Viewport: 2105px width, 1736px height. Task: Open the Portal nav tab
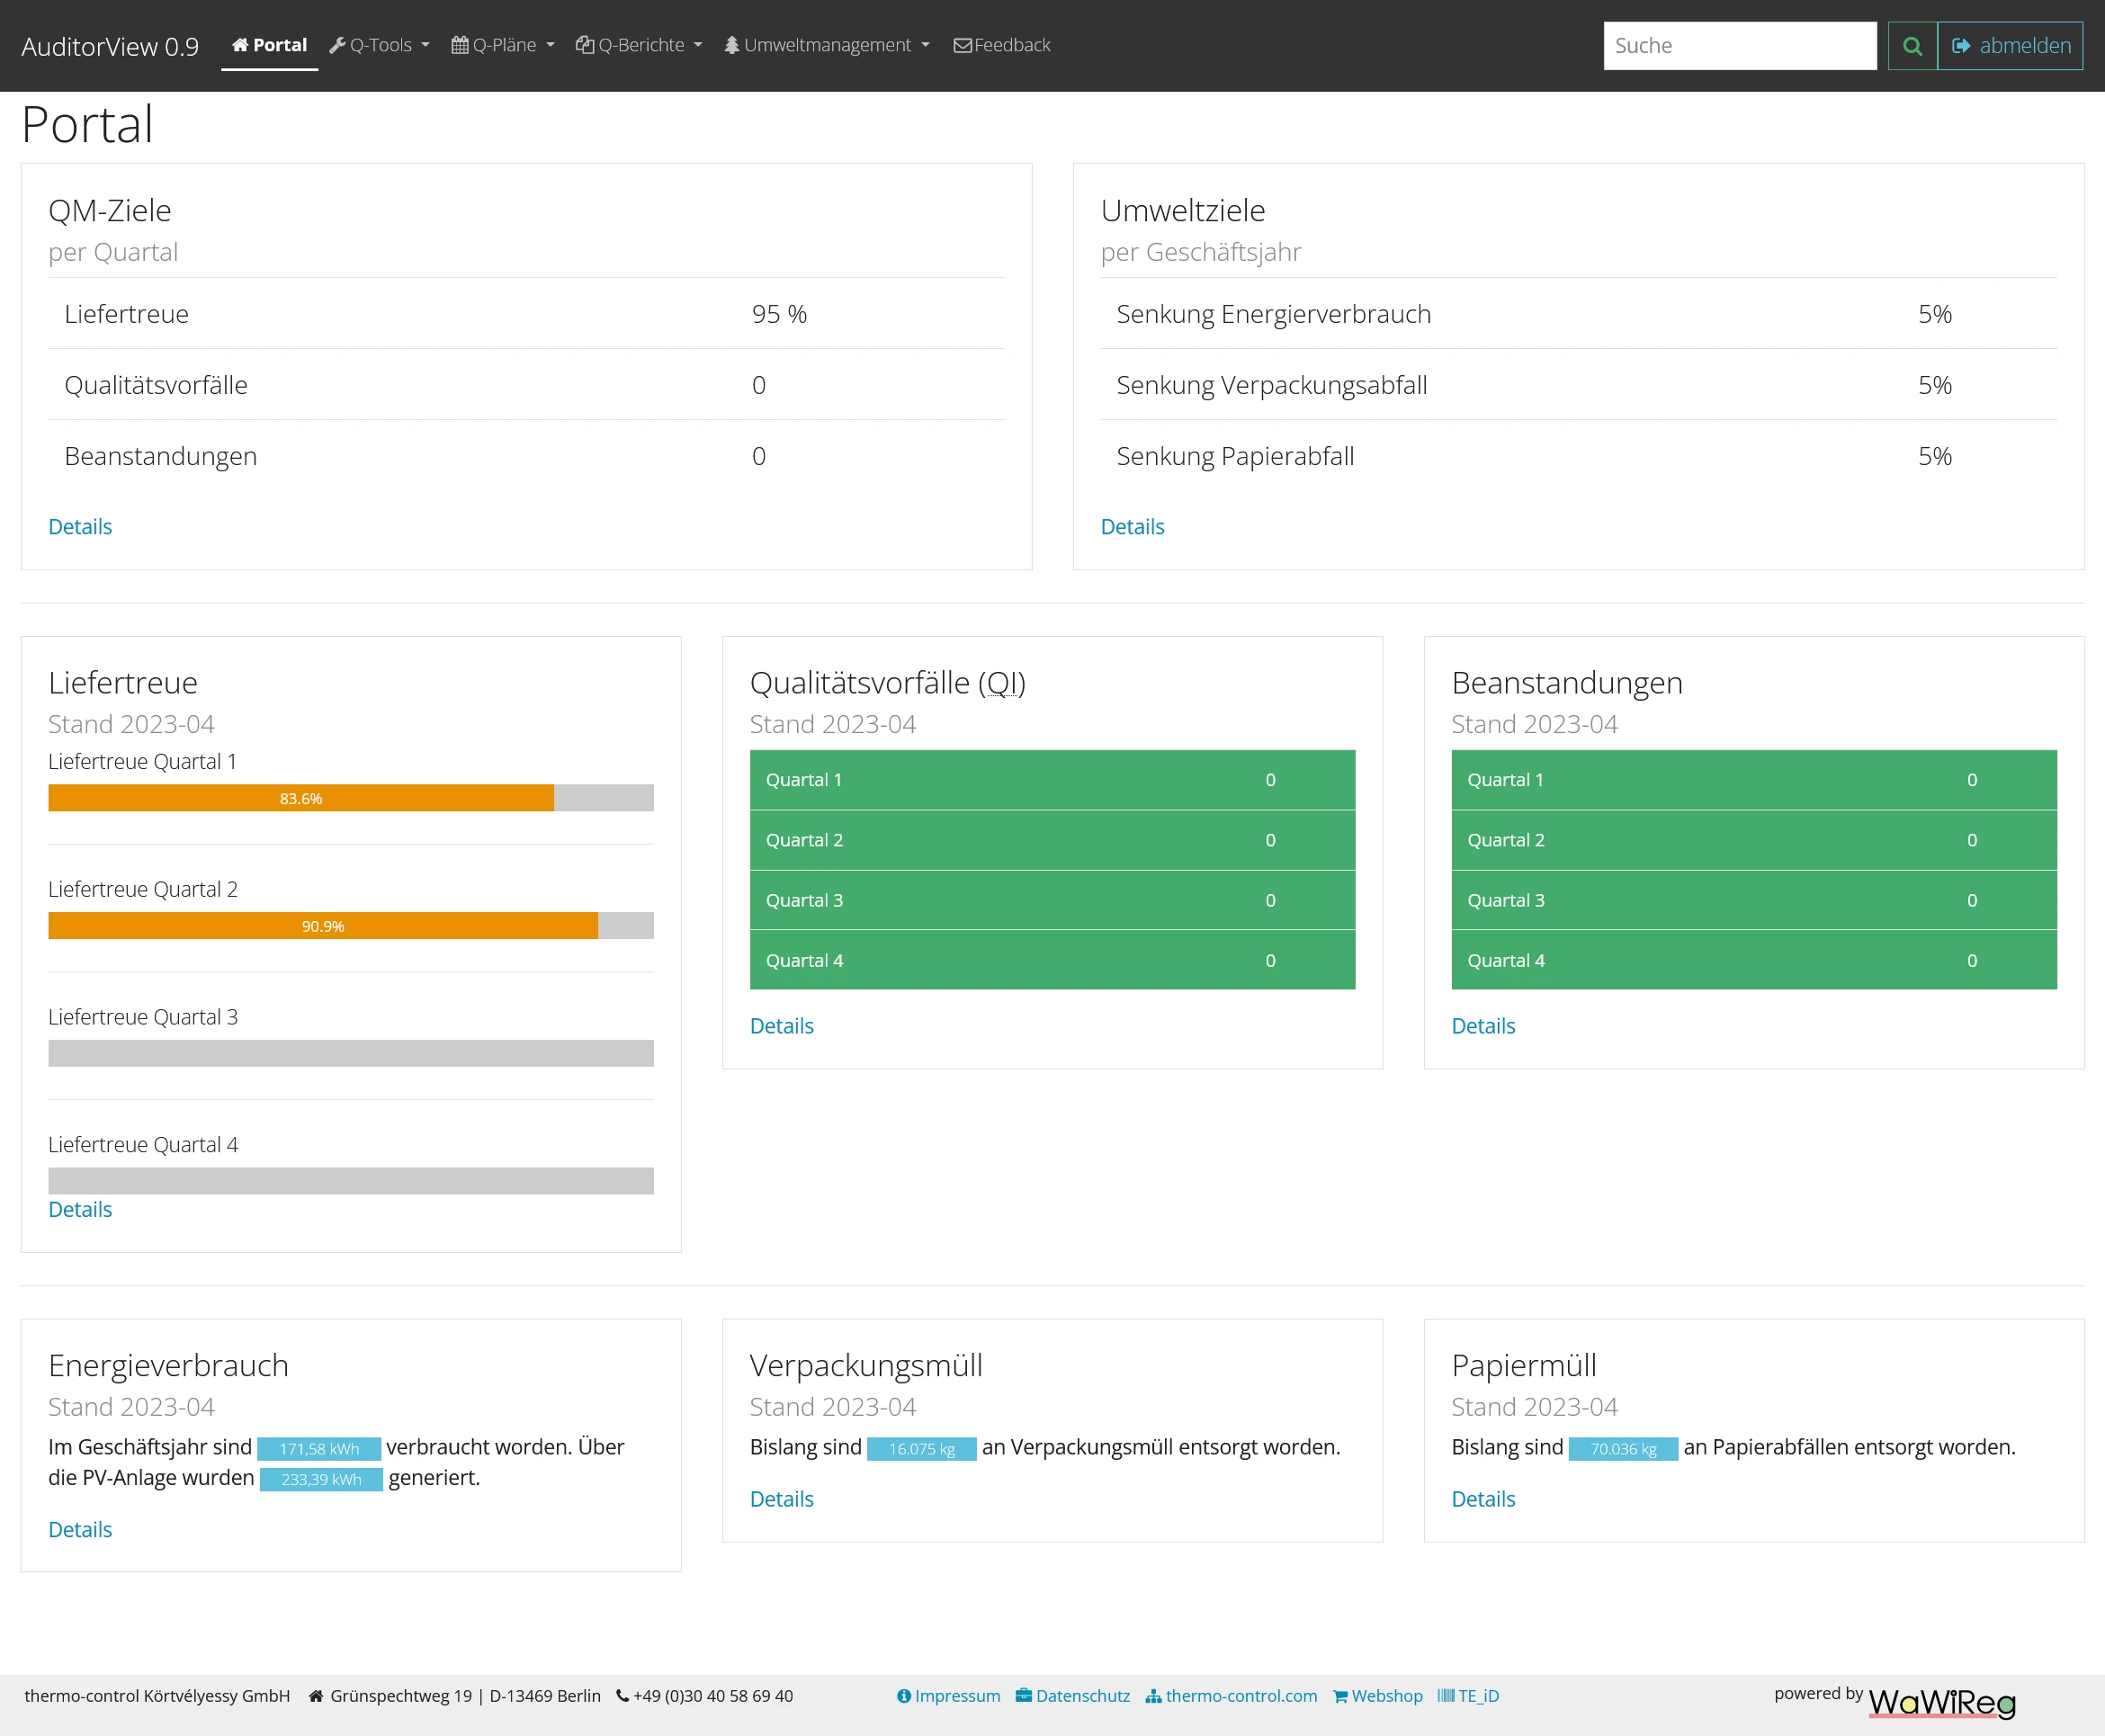[x=269, y=45]
